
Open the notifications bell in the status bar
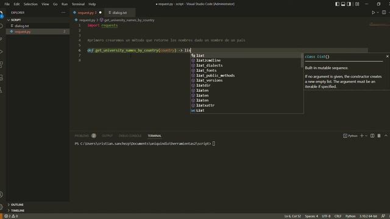(389, 217)
